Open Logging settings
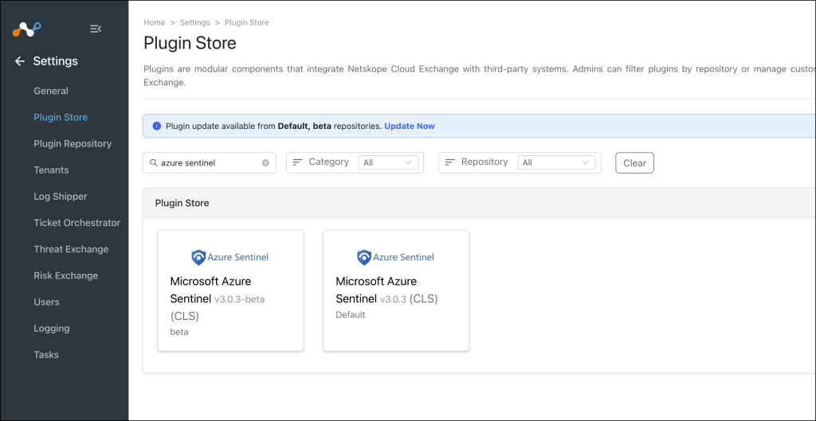 pyautogui.click(x=52, y=329)
